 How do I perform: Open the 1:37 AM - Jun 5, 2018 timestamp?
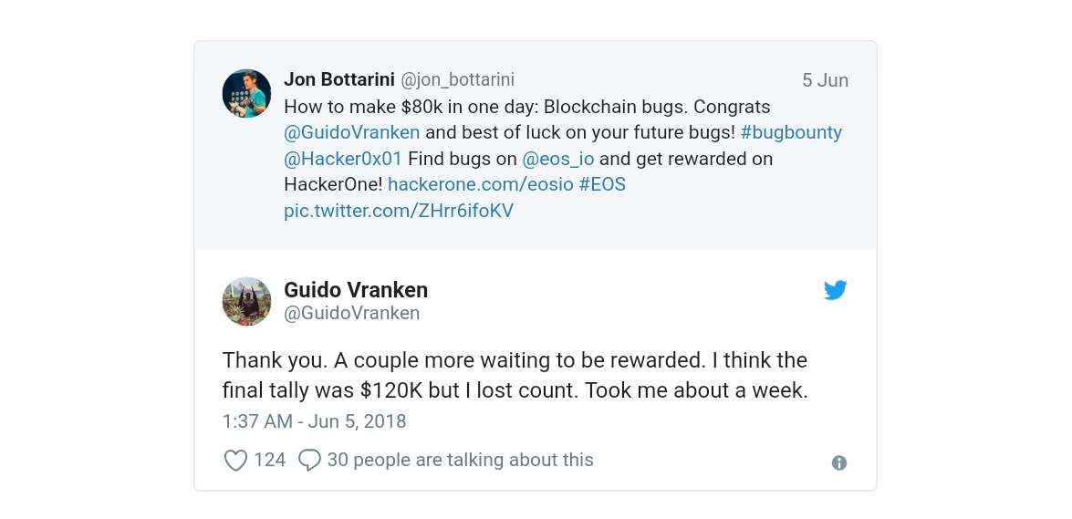[315, 421]
